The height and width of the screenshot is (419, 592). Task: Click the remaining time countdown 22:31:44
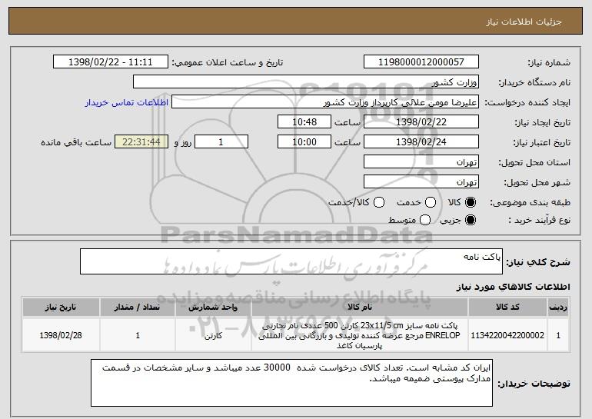[141, 142]
